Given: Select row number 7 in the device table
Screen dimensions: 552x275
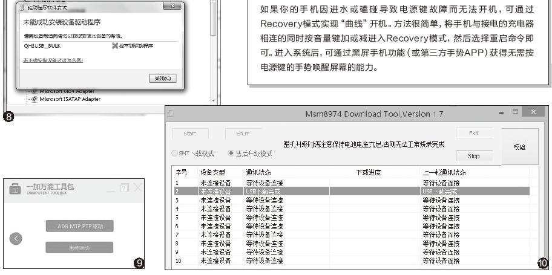Looking at the screenshot, I should 177,235.
